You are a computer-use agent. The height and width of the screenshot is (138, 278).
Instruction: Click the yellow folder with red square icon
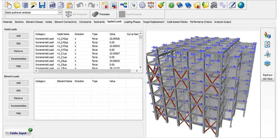(x=197, y=5)
